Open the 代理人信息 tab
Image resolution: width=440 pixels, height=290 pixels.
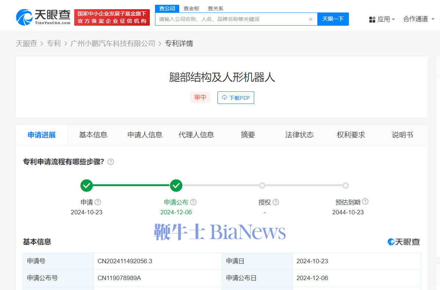tap(196, 135)
